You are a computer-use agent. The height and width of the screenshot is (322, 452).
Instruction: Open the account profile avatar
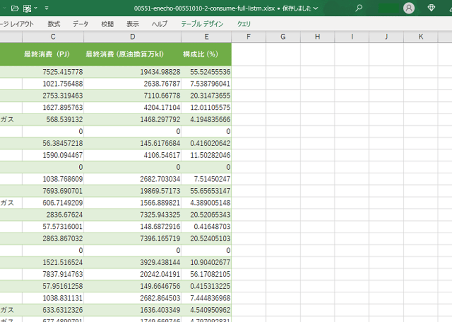[409, 8]
